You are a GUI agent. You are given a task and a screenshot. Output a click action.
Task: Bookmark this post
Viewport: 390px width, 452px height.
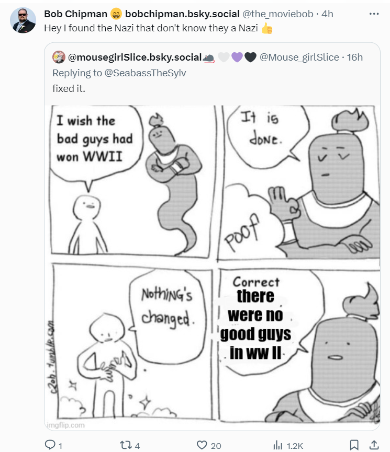coord(354,445)
